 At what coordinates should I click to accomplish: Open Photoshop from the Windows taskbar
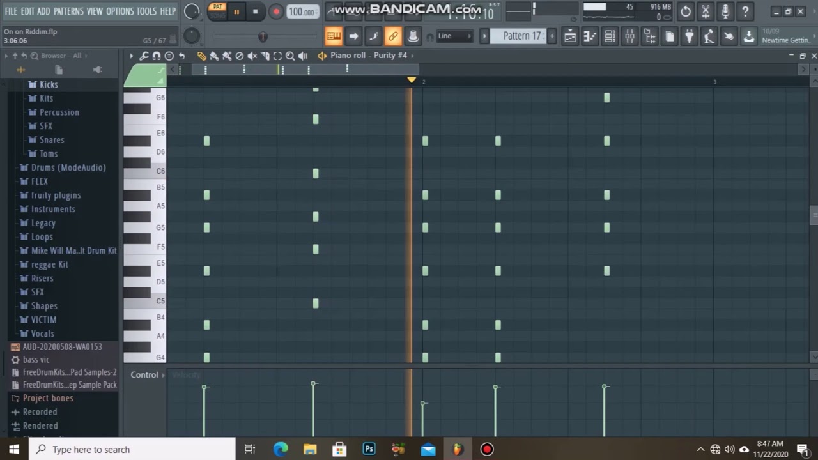369,449
